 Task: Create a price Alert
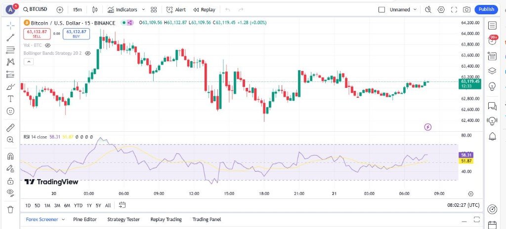[x=176, y=10]
